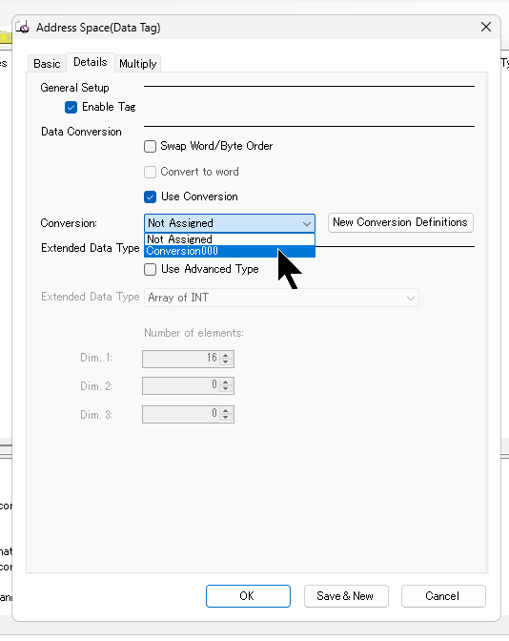
Task: Click the Address Space dialog title icon
Action: [23, 28]
